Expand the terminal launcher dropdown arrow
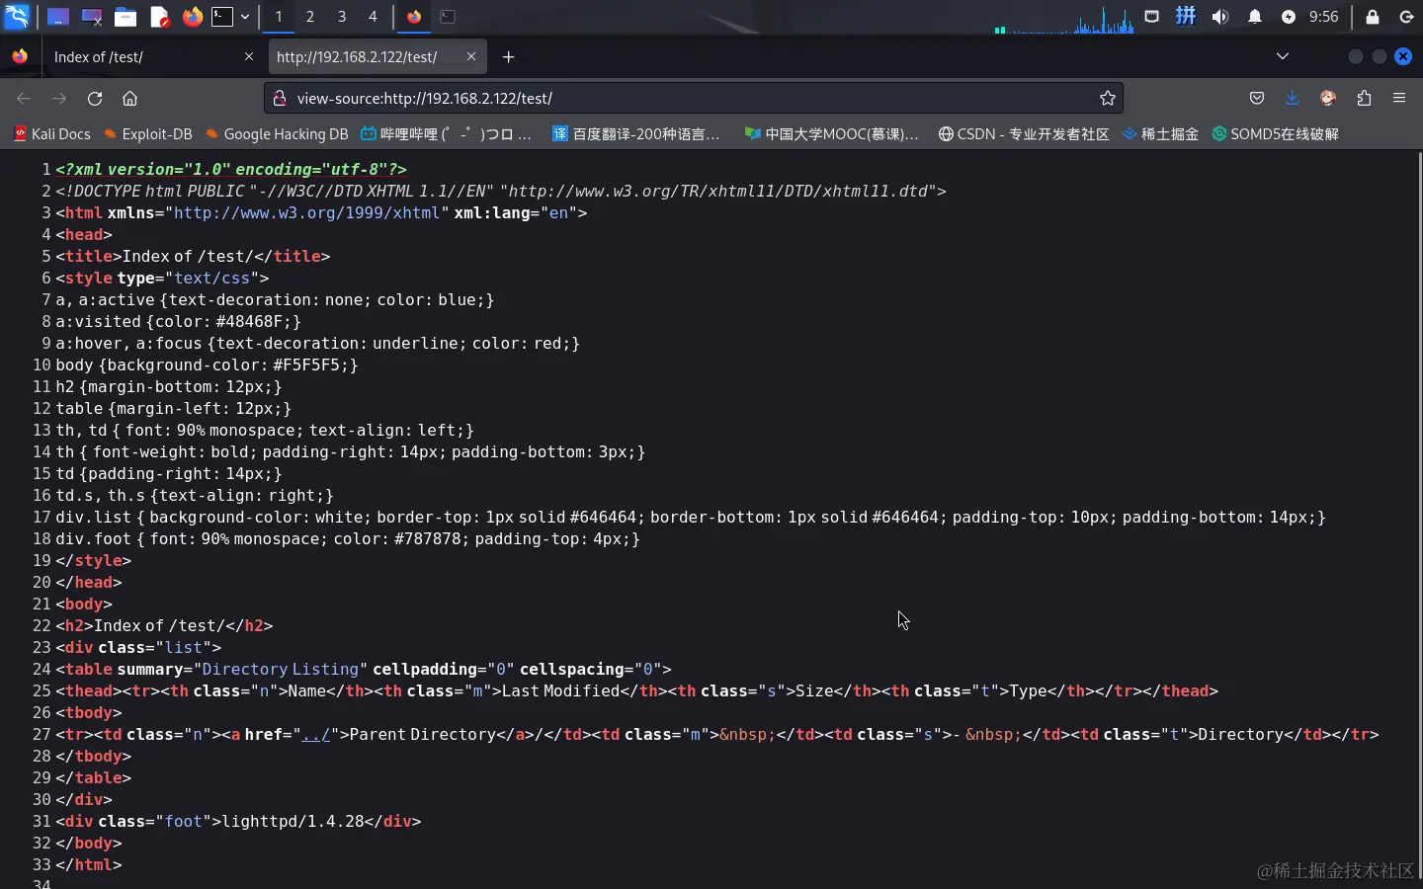The image size is (1423, 889). pyautogui.click(x=245, y=17)
